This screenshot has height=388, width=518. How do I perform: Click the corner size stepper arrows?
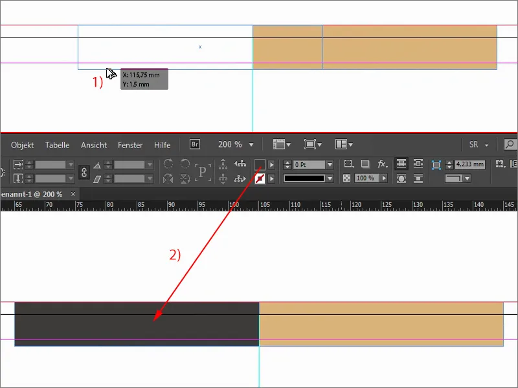coord(449,164)
